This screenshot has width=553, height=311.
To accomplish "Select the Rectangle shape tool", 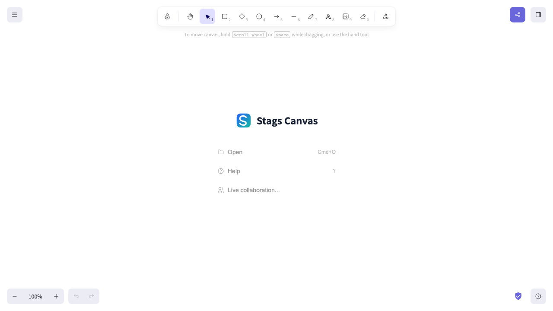I will [225, 16].
